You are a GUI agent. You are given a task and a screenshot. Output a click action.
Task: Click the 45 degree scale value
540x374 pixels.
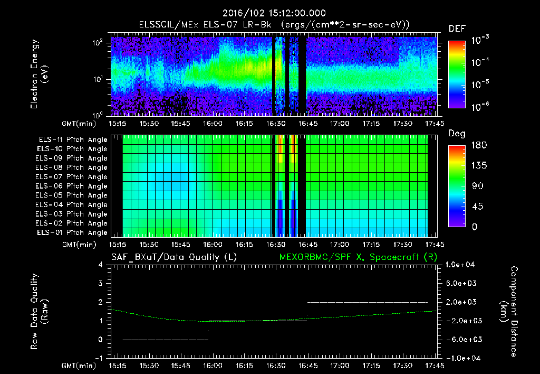pyautogui.click(x=477, y=207)
